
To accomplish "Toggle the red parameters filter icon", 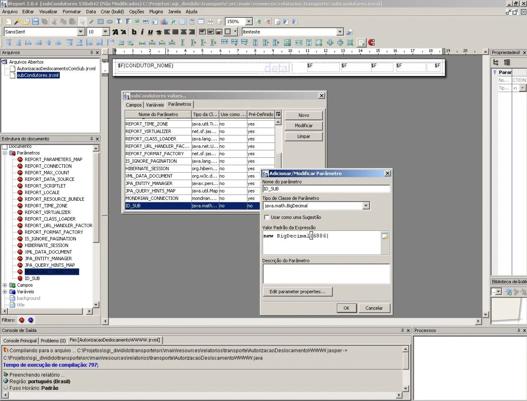I will (x=22, y=320).
